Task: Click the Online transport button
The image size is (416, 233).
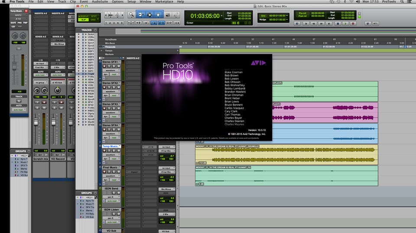Action: tap(297, 23)
